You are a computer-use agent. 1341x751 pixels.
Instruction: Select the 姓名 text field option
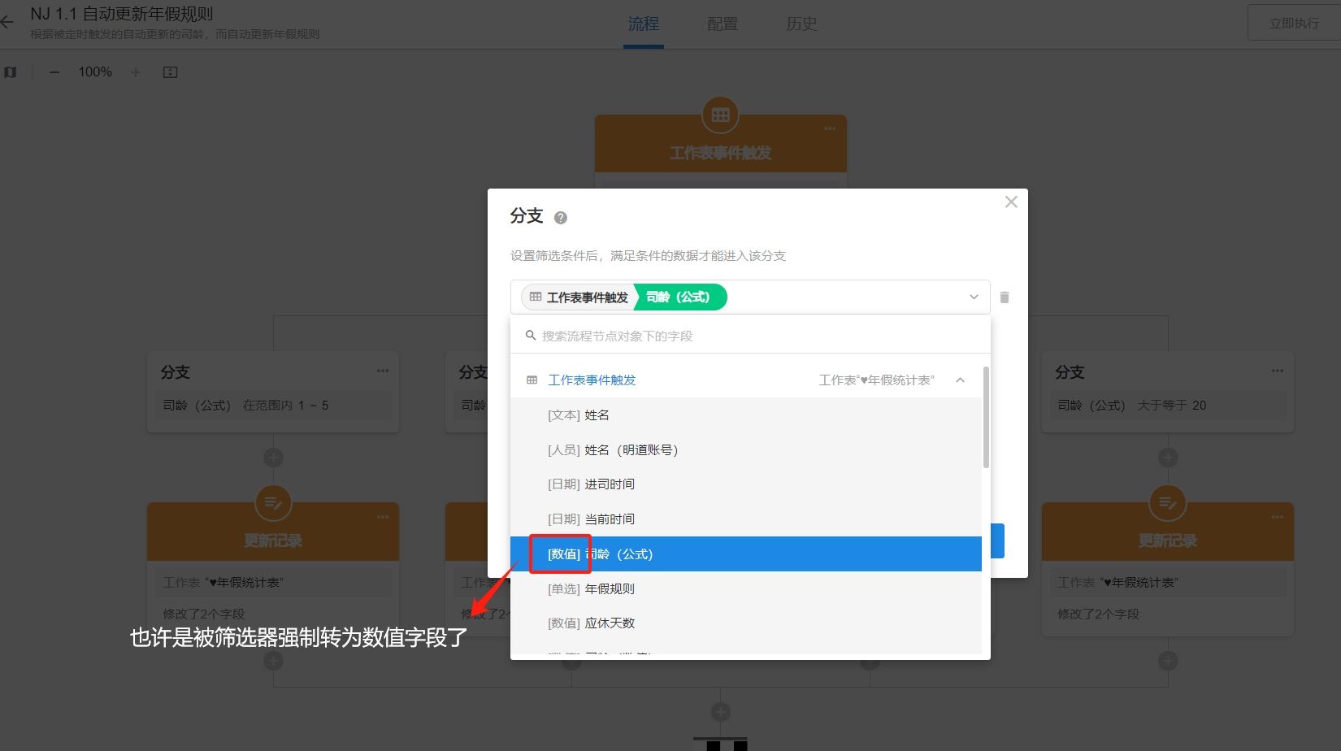tap(597, 415)
